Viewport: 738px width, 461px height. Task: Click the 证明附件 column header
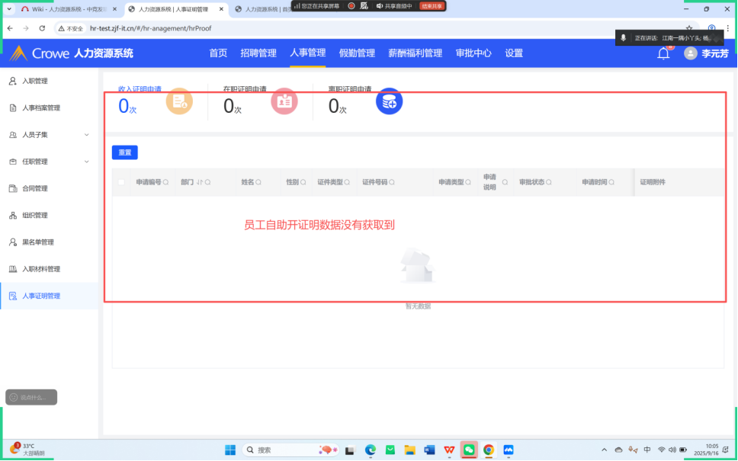point(653,182)
